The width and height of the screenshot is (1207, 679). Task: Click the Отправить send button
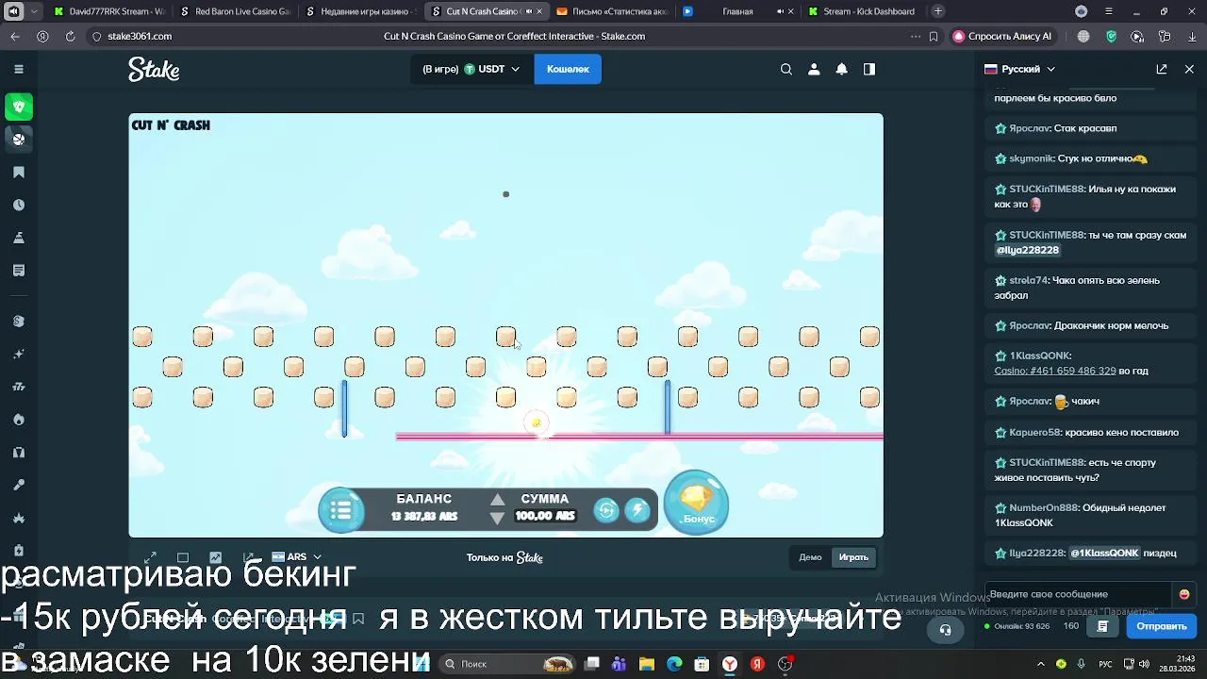pyautogui.click(x=1161, y=626)
